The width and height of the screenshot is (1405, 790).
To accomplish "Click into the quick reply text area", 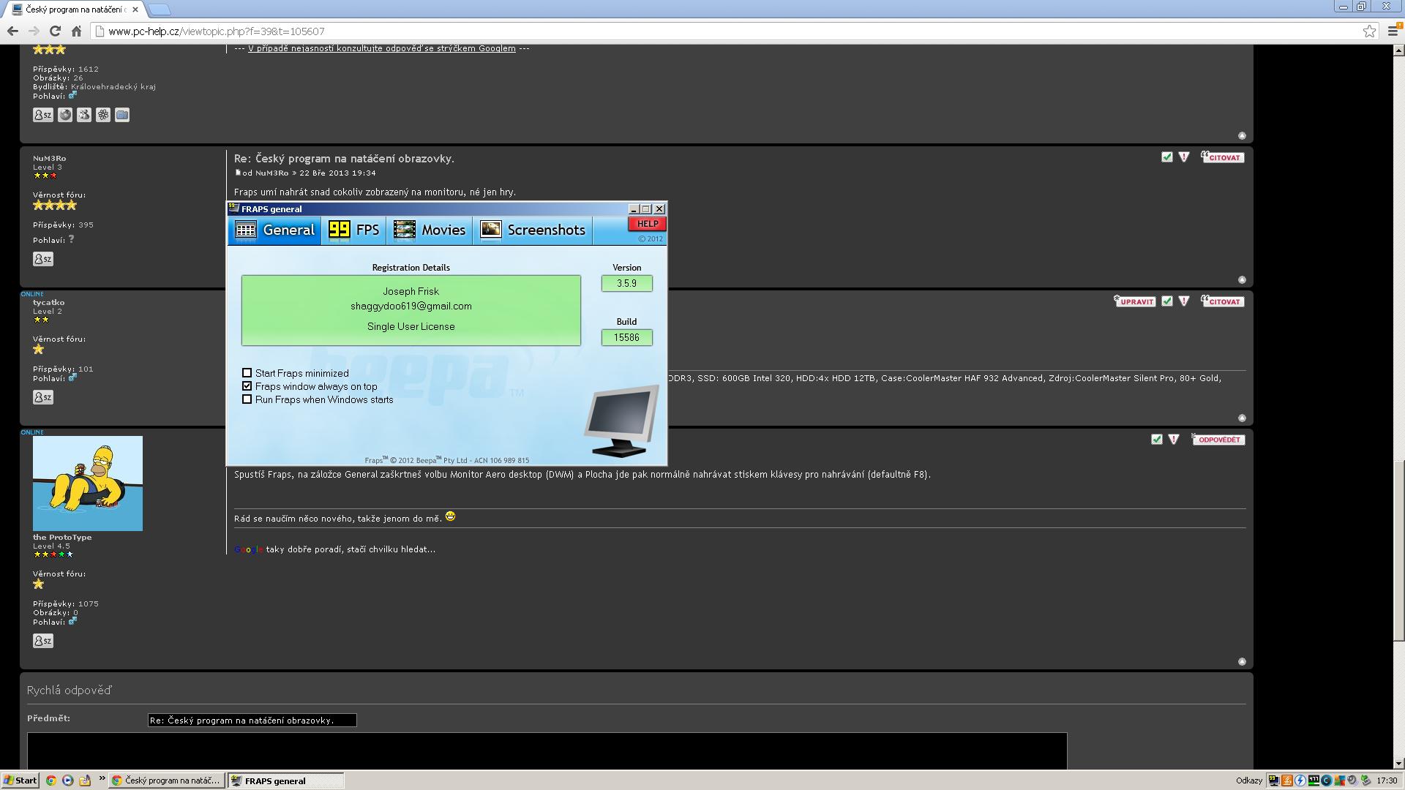I will coord(547,750).
